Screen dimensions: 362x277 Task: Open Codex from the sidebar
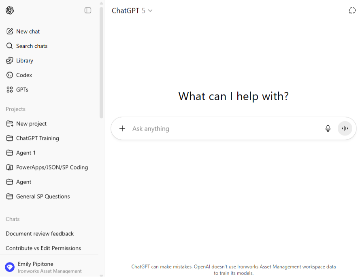coord(24,75)
